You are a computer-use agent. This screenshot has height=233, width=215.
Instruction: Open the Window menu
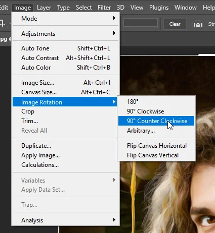tap(186, 8)
